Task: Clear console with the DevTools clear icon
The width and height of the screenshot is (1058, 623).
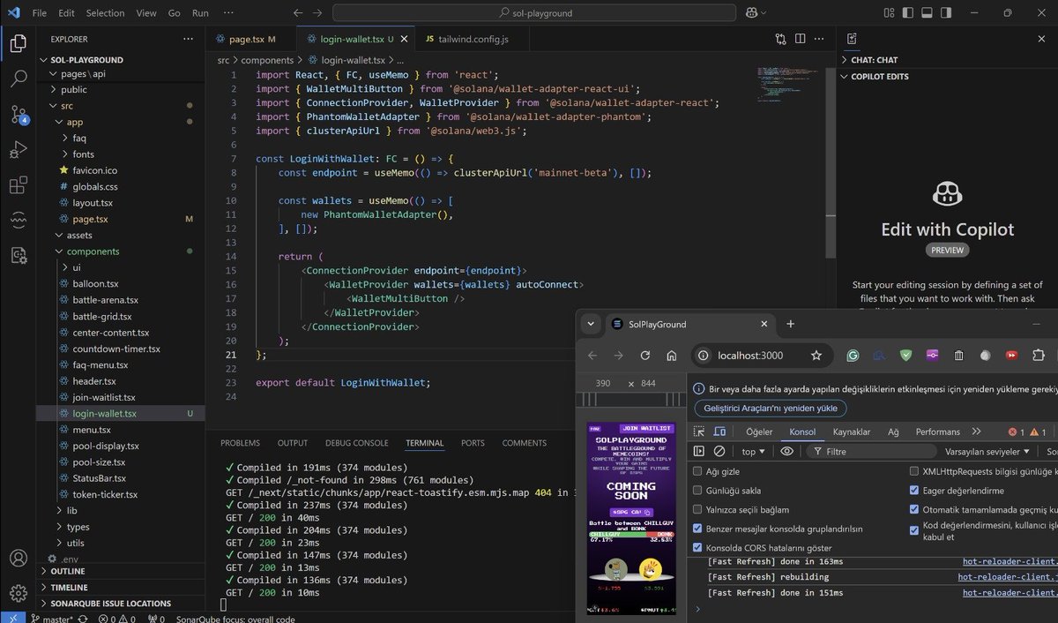Action: 719,451
